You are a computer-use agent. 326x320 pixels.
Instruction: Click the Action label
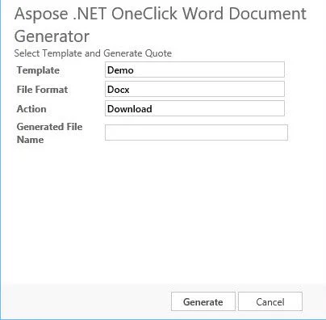(x=31, y=109)
